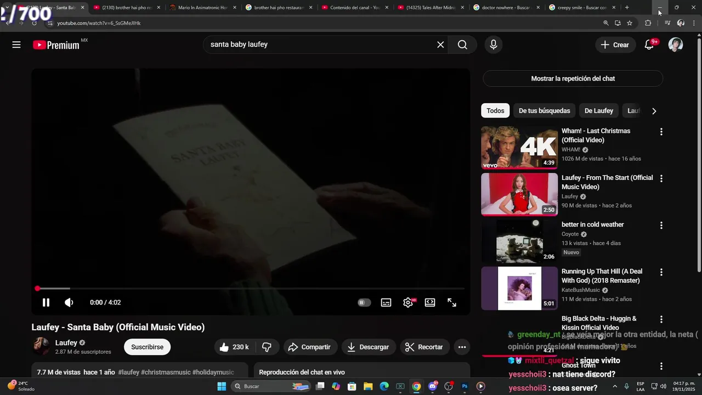Image resolution: width=702 pixels, height=395 pixels.
Task: Download the video with Descargar
Action: pyautogui.click(x=368, y=347)
